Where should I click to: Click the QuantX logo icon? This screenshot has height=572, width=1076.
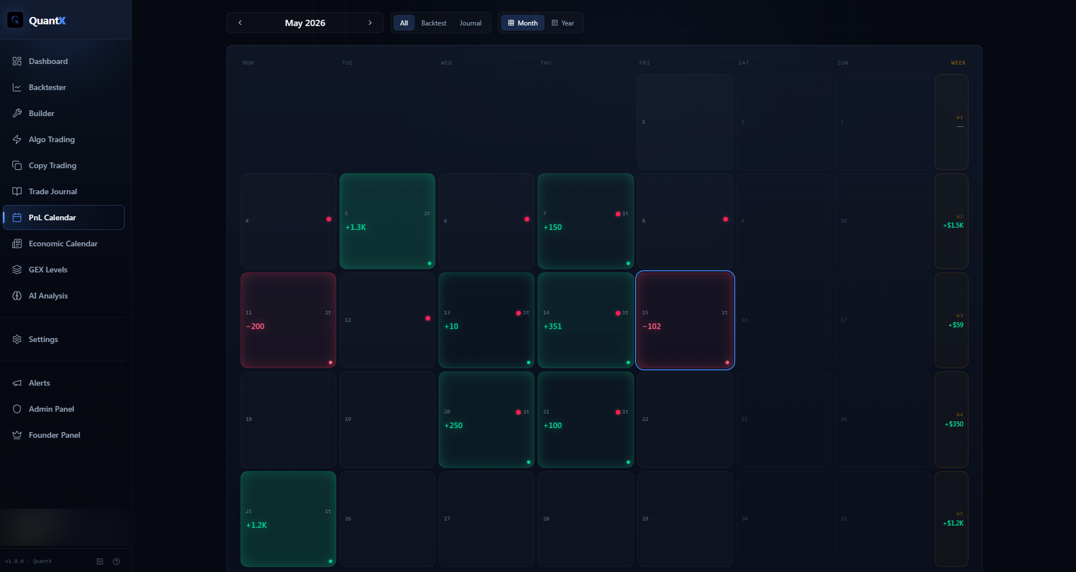(15, 20)
